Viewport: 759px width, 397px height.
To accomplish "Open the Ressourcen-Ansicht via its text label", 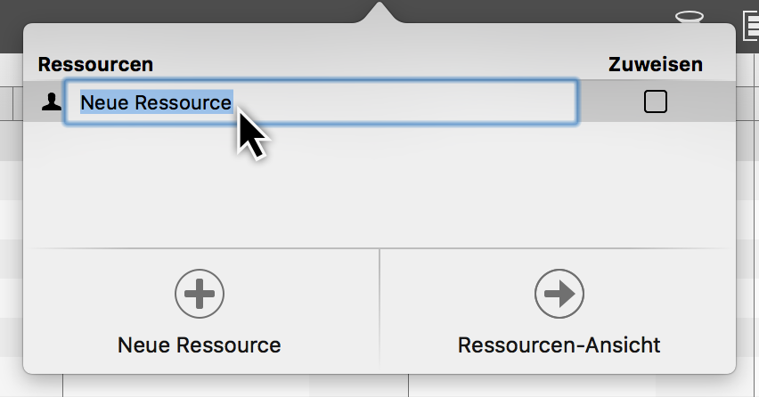I will (559, 344).
